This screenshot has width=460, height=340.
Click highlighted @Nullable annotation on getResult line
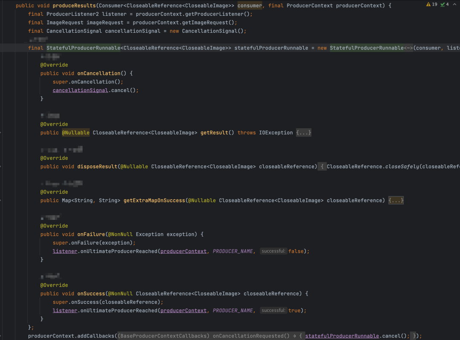pos(76,133)
